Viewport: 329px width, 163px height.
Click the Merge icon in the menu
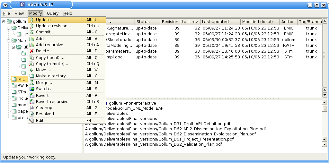(x=32, y=83)
